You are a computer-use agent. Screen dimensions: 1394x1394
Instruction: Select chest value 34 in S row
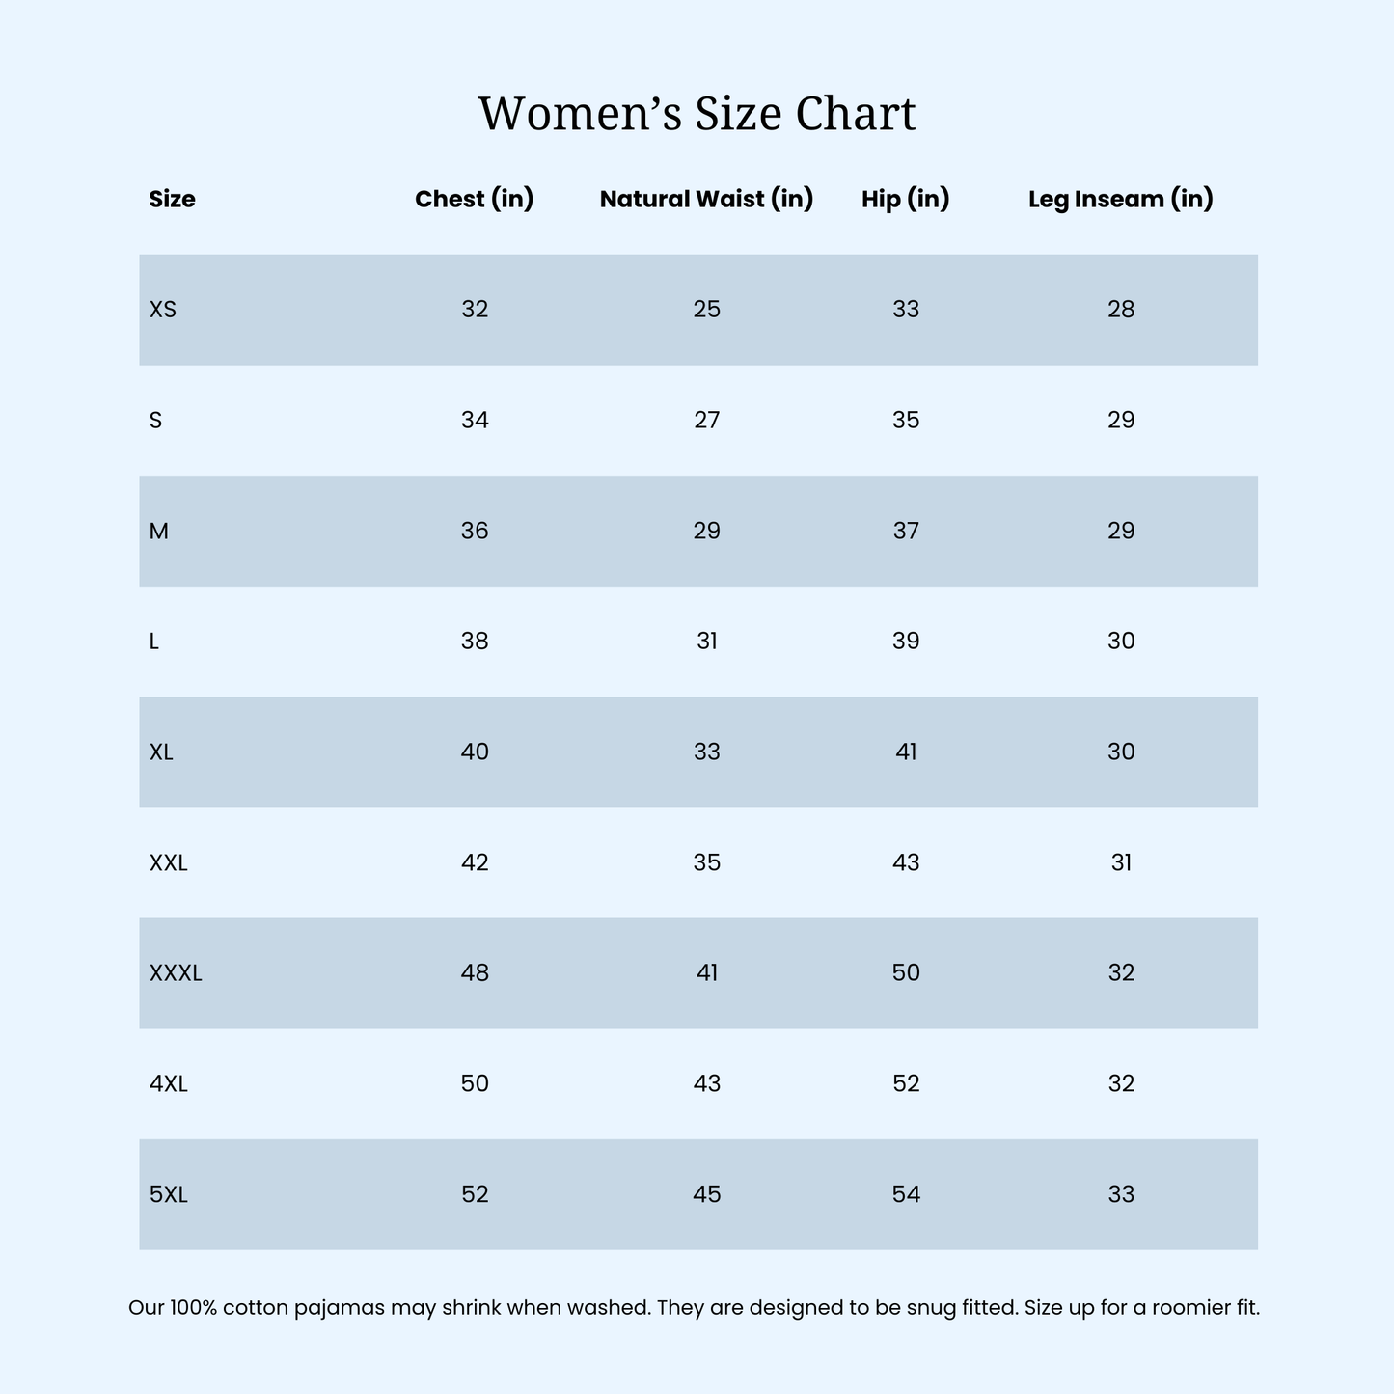(475, 421)
